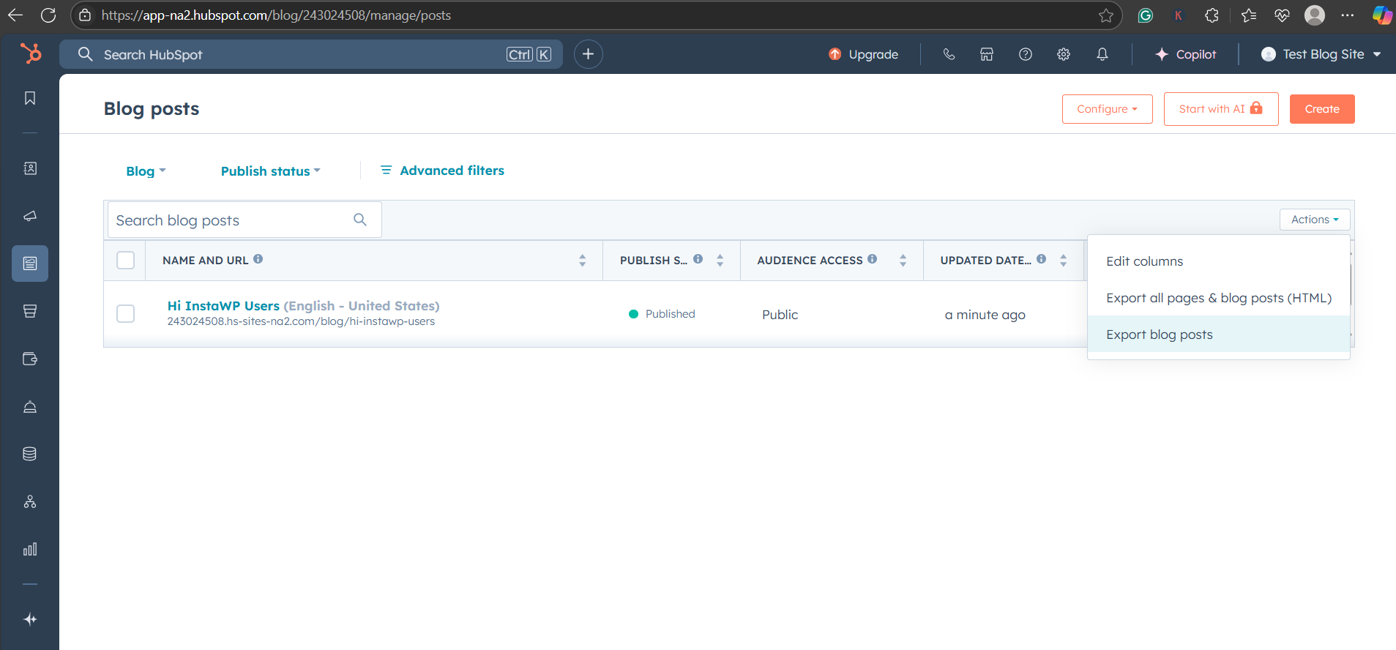The width and height of the screenshot is (1396, 650).
Task: Click info icon next to Name and URL
Action: pyautogui.click(x=258, y=259)
